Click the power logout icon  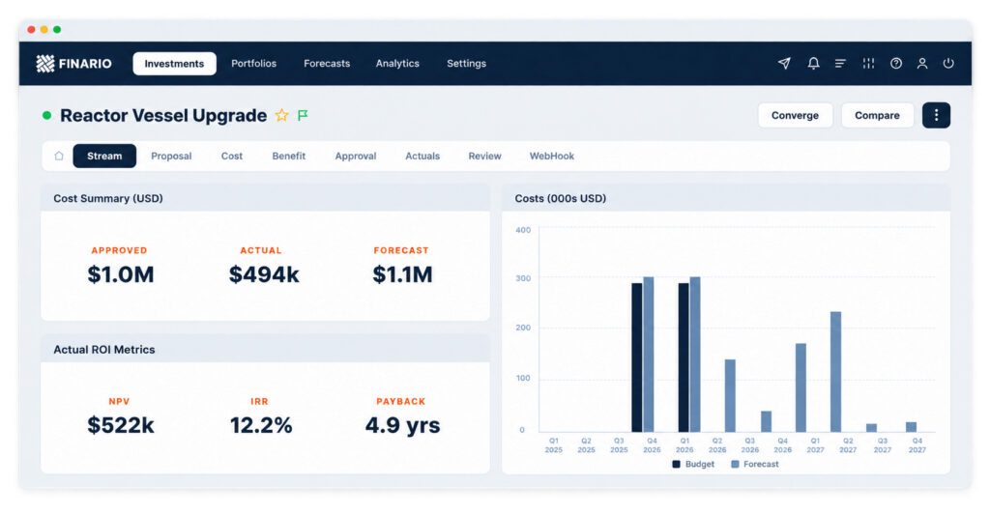click(x=948, y=63)
